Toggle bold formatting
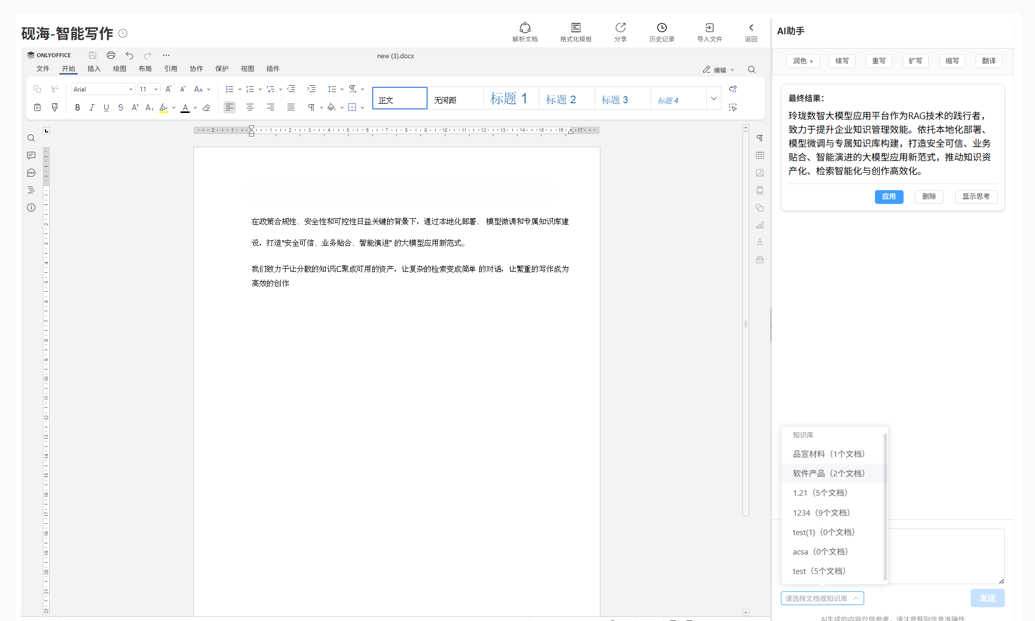Screen dimensions: 1035x621 [77, 107]
